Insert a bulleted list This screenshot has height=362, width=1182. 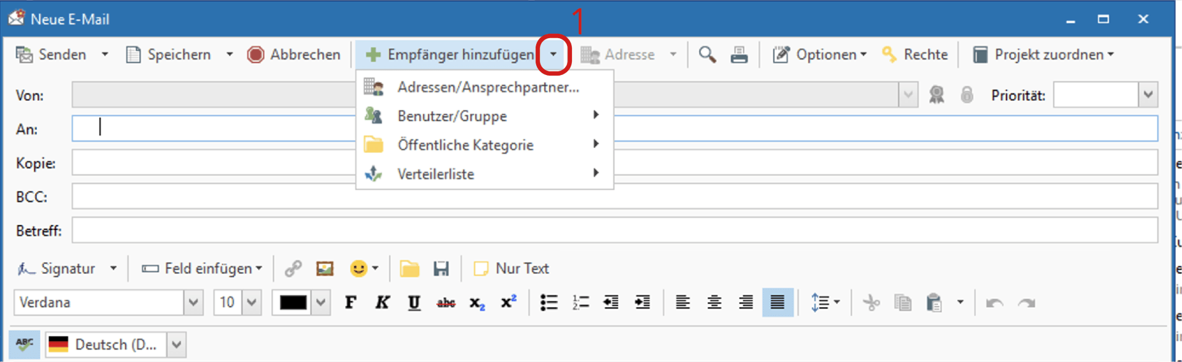(x=549, y=302)
